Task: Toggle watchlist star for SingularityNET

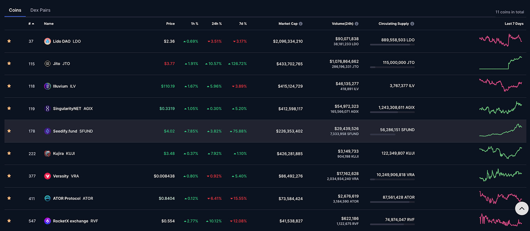Action: (x=9, y=108)
